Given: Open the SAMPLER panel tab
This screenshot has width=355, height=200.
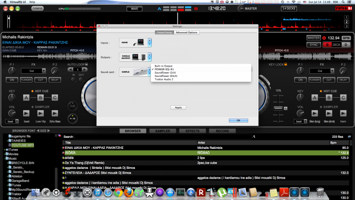Looking at the screenshot, I should coord(162,131).
